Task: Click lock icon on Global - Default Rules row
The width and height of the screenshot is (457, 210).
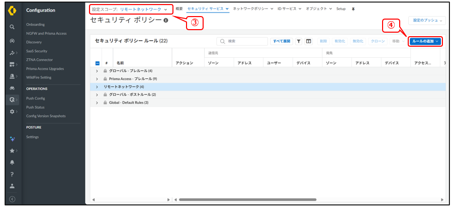Action: (106, 102)
